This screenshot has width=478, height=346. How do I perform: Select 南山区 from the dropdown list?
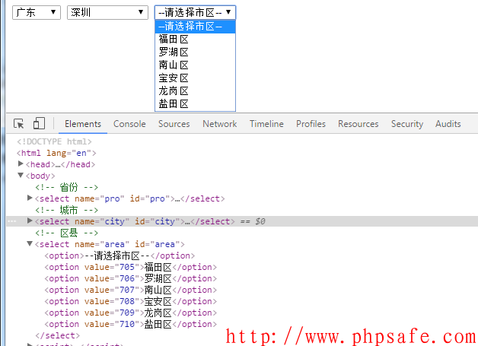pyautogui.click(x=195, y=65)
